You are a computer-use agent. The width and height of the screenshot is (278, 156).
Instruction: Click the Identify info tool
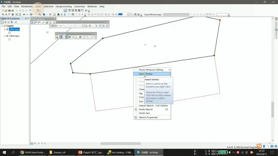(44, 15)
